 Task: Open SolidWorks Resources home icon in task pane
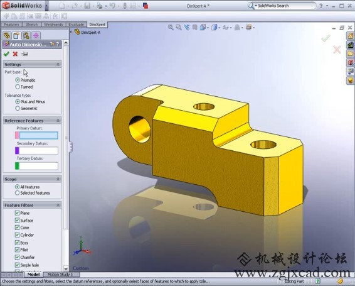351,36
